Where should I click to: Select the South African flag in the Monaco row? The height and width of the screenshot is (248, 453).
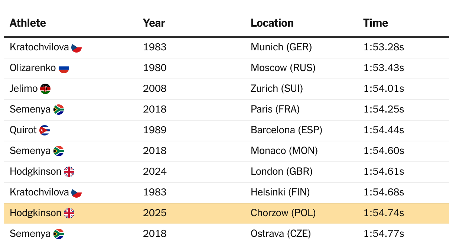click(59, 151)
